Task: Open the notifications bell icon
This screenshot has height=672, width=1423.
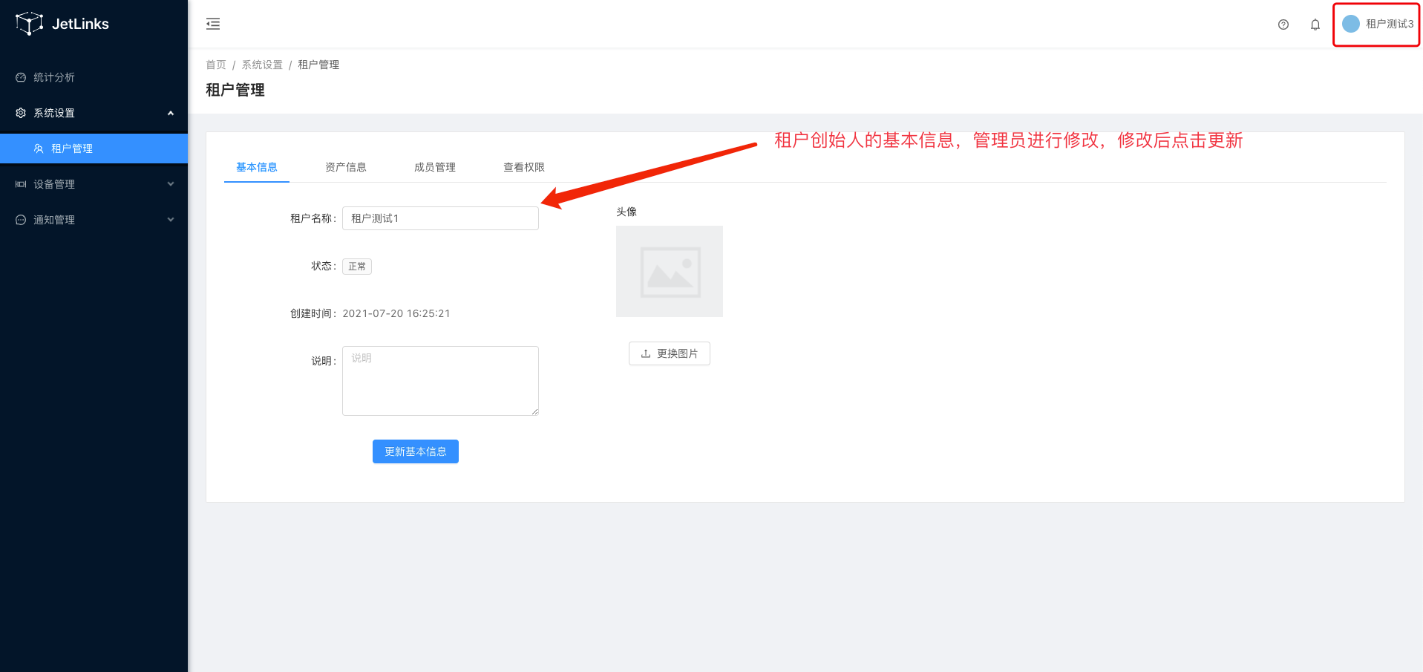Action: coord(1315,25)
